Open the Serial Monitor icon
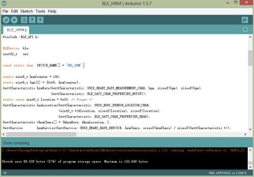Image resolution: width=254 pixels, height=177 pixels. tap(245, 20)
